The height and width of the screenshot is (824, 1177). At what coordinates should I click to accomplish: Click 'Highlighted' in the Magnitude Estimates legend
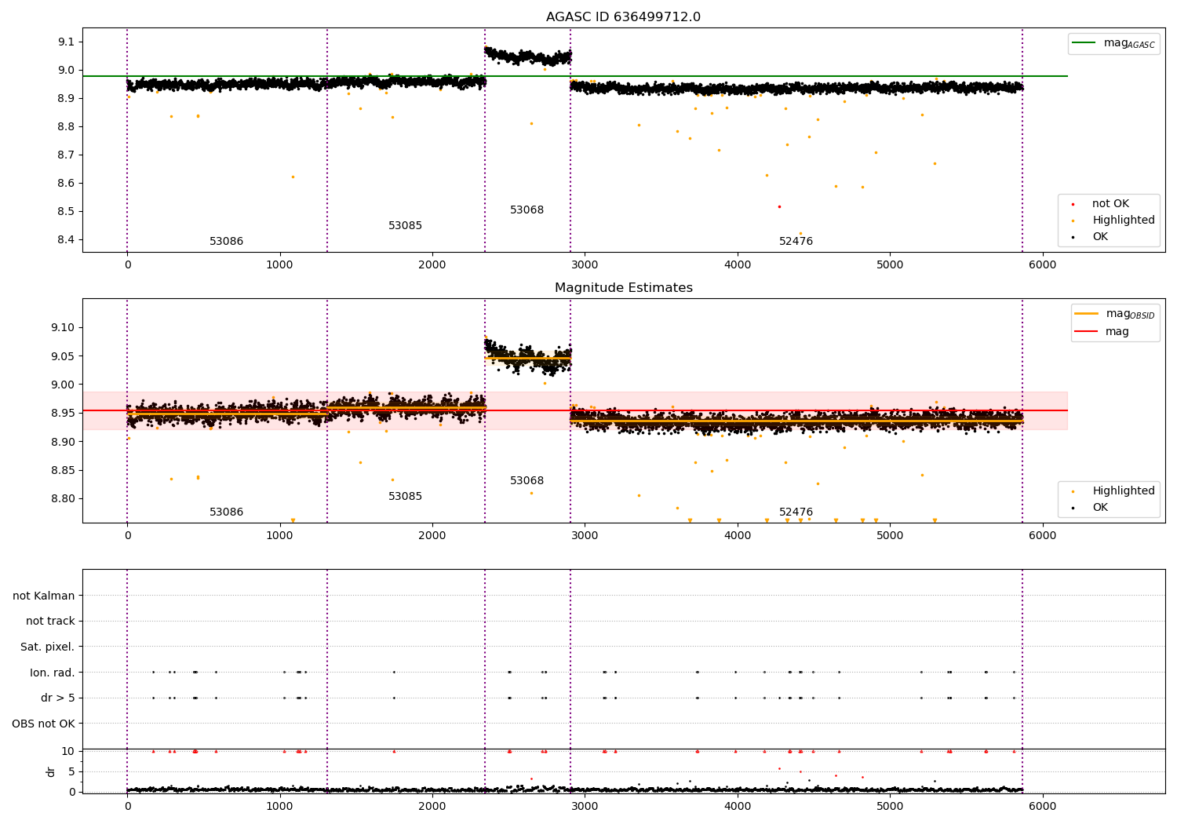(1124, 491)
